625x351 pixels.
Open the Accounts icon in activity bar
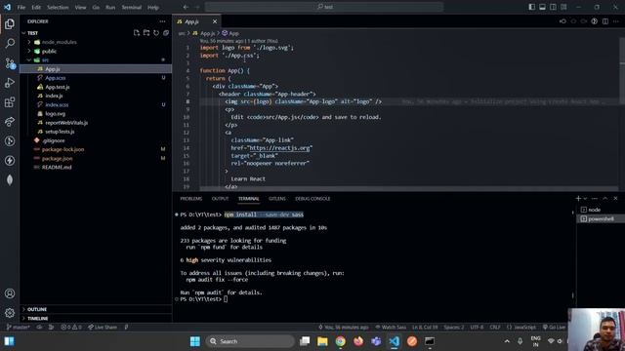coord(10,293)
